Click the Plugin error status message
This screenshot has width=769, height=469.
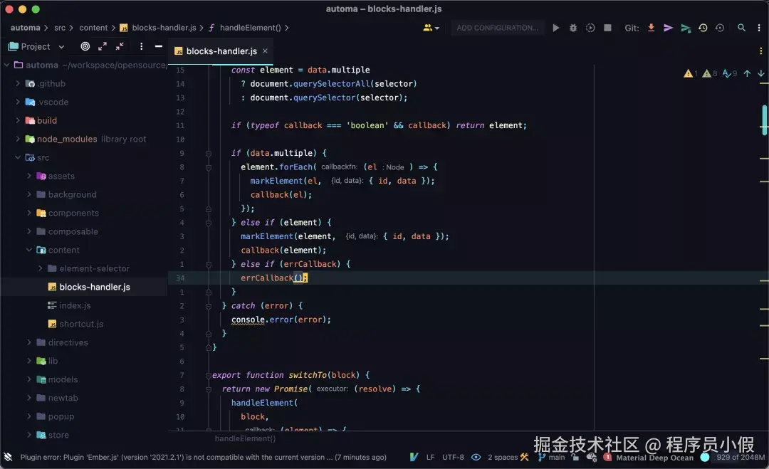203,457
